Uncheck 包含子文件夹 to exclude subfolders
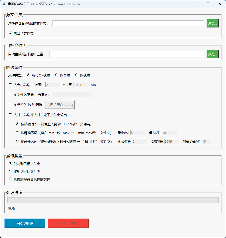 [x=10, y=33]
